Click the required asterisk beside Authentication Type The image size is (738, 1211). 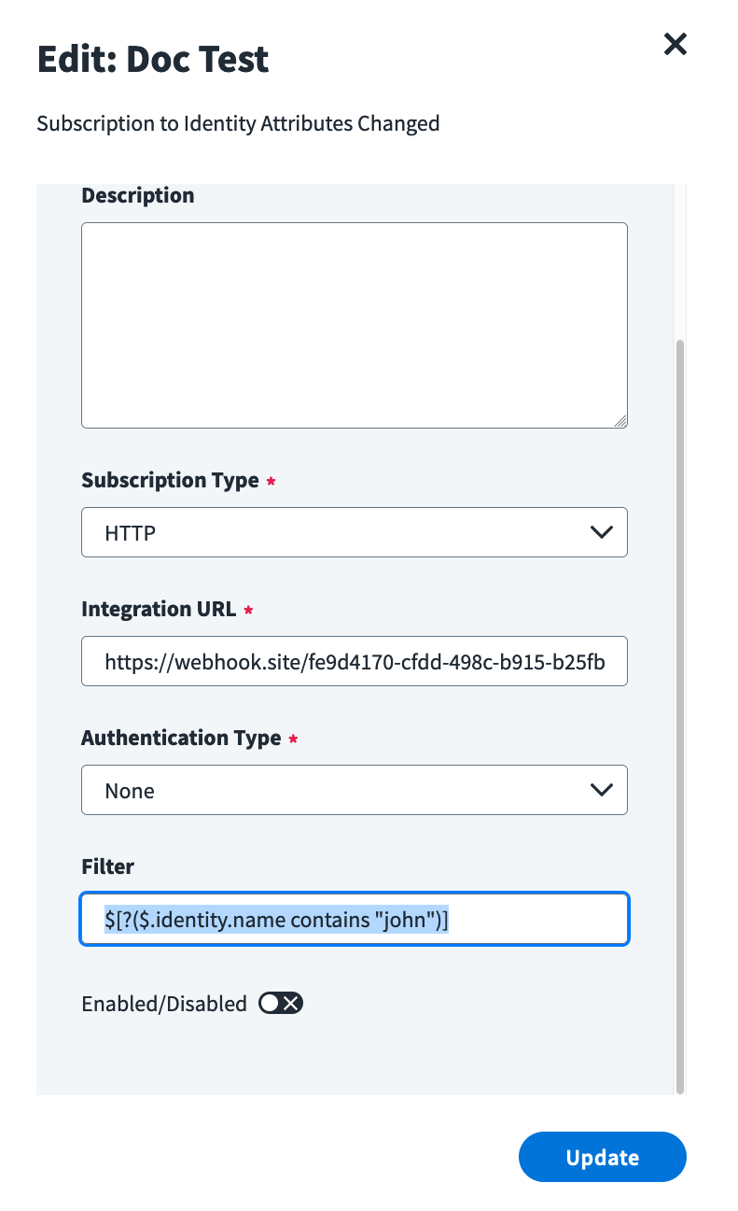(293, 739)
